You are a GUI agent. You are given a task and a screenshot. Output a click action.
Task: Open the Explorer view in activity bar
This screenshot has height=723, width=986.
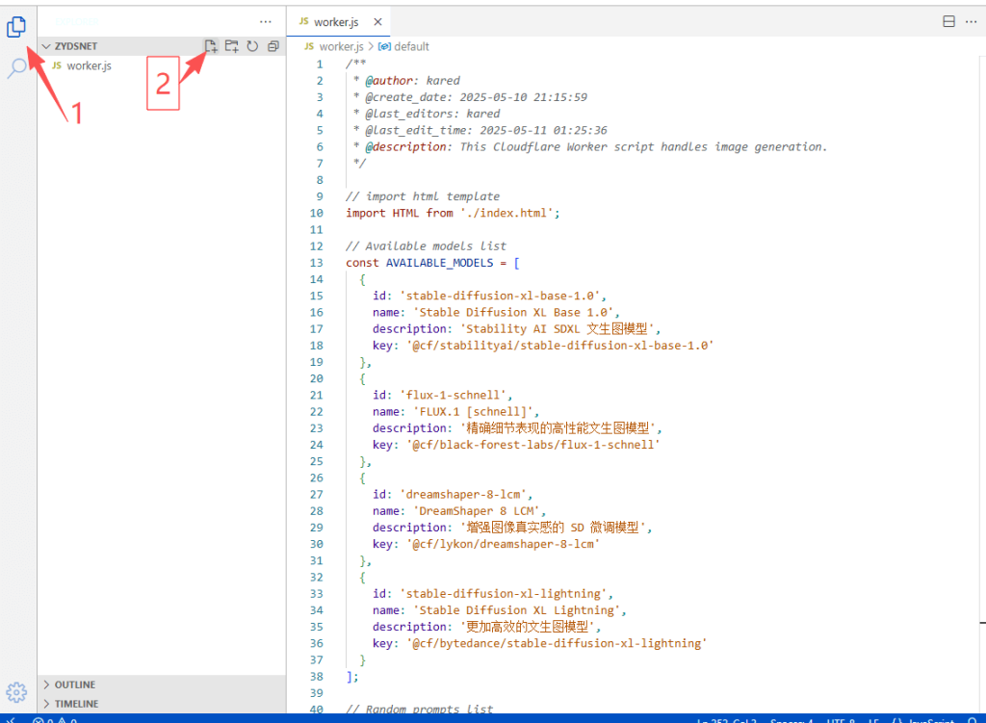pos(16,28)
